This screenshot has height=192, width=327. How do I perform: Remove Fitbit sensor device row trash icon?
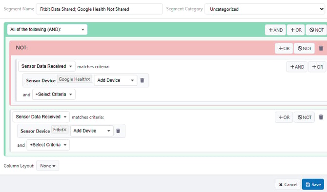(x=118, y=131)
